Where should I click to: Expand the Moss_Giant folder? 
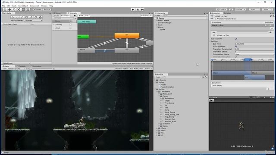[159, 94]
